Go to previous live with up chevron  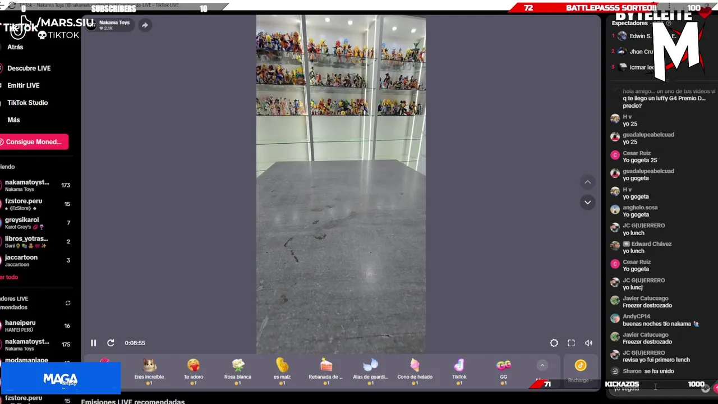click(587, 182)
